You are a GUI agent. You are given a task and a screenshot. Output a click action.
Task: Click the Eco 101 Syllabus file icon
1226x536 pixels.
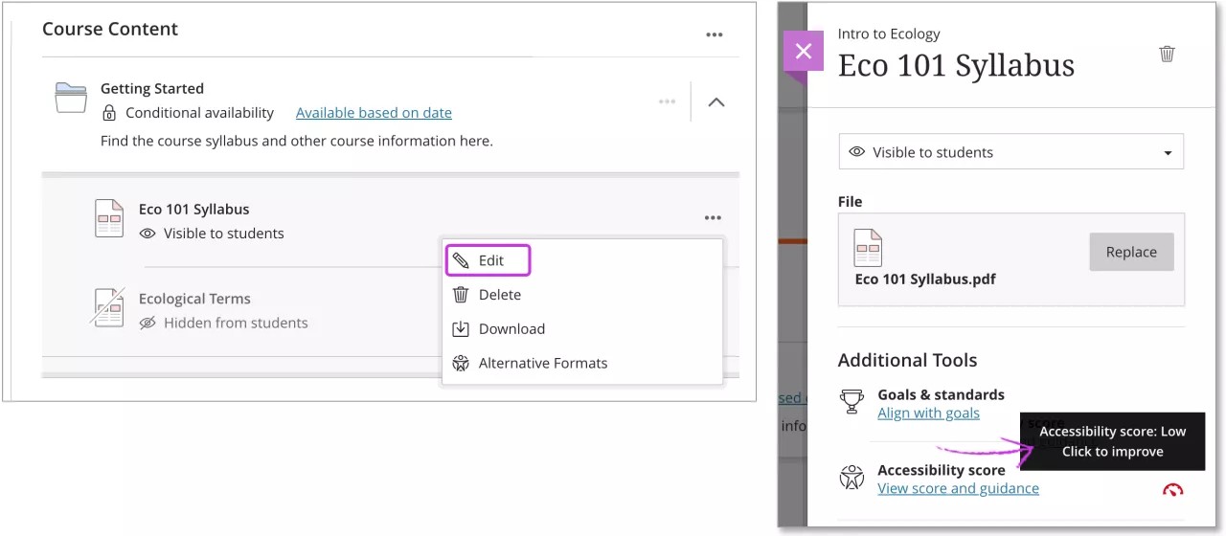[x=109, y=218]
